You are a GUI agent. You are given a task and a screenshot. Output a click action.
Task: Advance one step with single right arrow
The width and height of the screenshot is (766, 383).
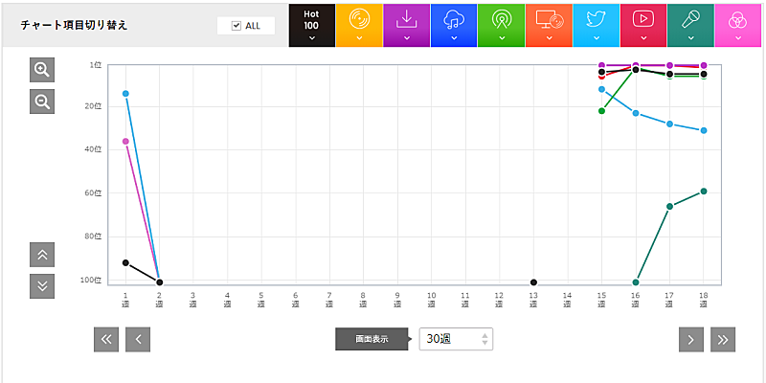[691, 339]
